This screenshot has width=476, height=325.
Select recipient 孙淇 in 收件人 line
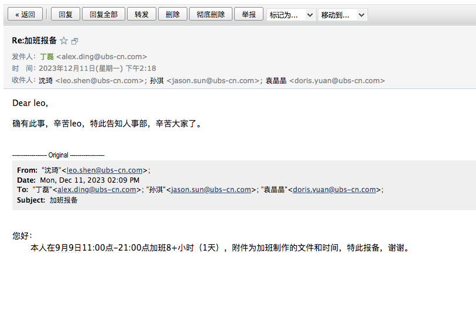pos(157,81)
